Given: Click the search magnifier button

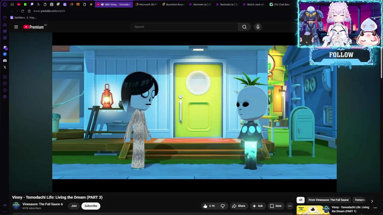Looking at the screenshot, I should pos(244,27).
